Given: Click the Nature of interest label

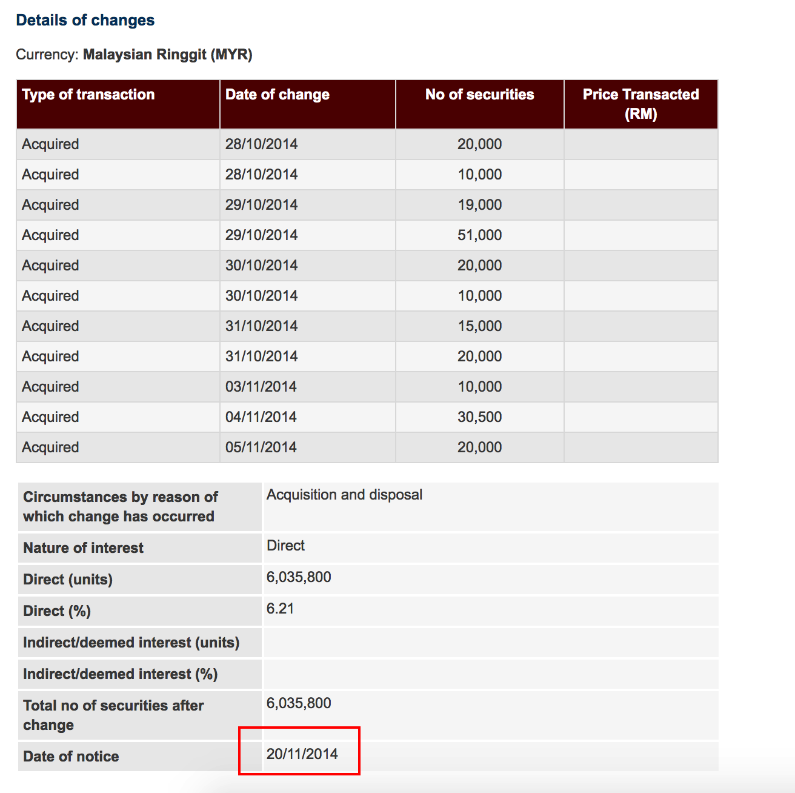Looking at the screenshot, I should (83, 548).
